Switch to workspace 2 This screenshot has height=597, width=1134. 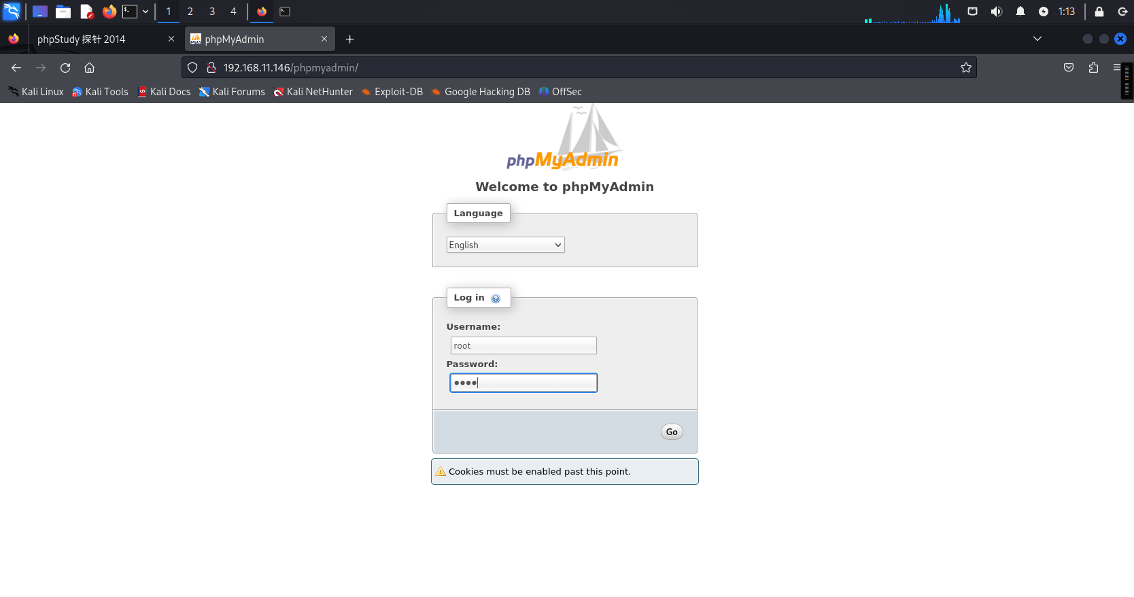coord(190,12)
